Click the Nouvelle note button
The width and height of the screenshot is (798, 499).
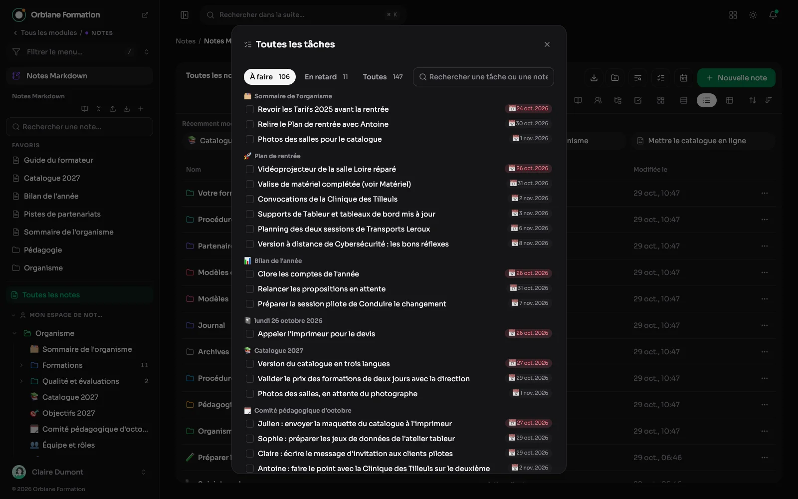coord(736,78)
